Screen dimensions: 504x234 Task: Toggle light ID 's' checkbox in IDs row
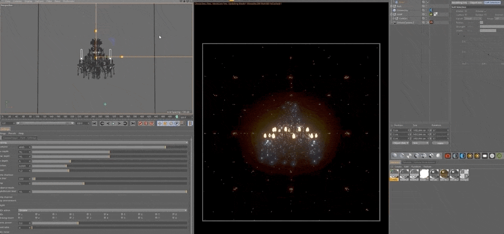tap(19, 215)
